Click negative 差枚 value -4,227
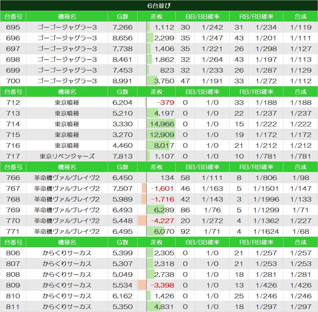Image resolution: width=318 pixels, height=312 pixels. click(162, 220)
